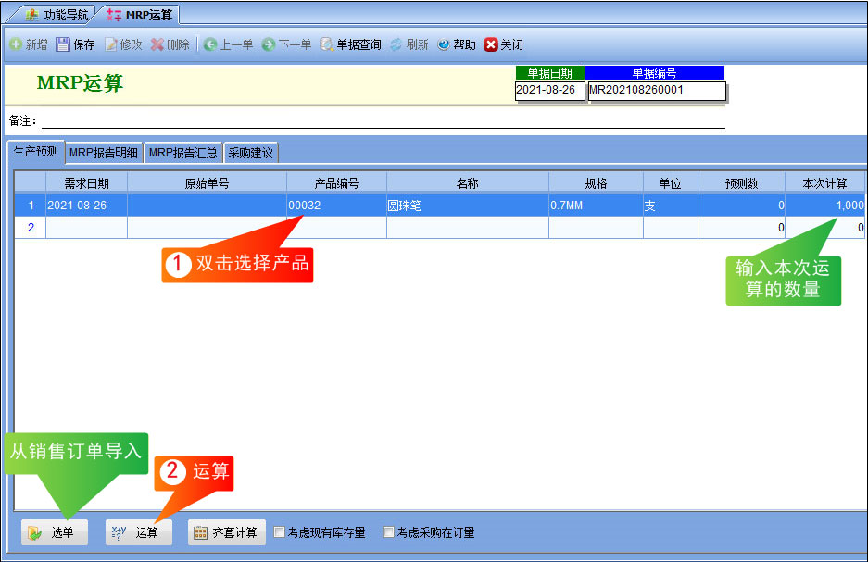Select row 1 date cell 2021-08-26
This screenshot has height=562, width=868.
coord(86,206)
